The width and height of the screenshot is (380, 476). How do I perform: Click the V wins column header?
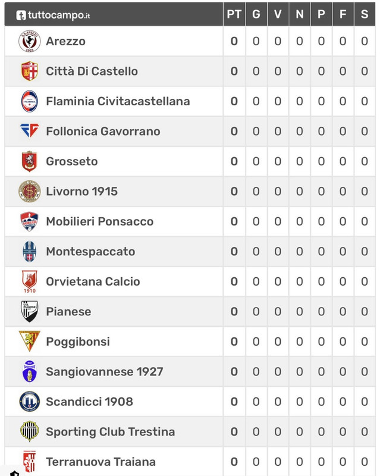[278, 14]
